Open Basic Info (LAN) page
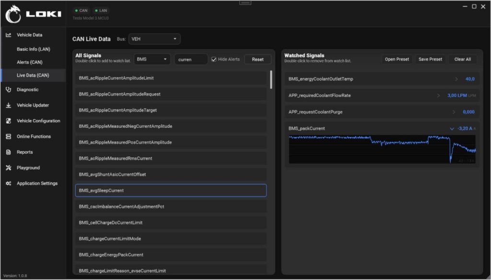 pyautogui.click(x=33, y=49)
